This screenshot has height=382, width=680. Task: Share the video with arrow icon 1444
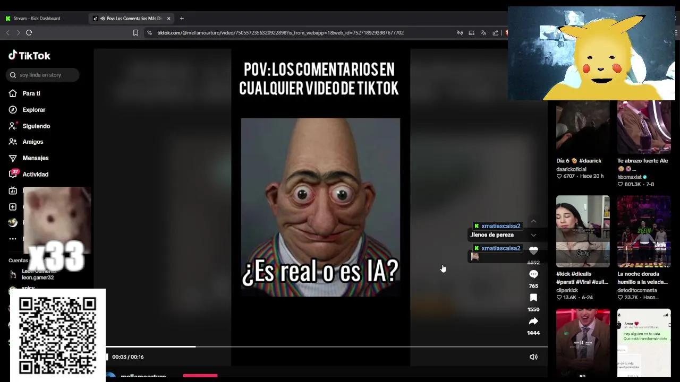(533, 321)
